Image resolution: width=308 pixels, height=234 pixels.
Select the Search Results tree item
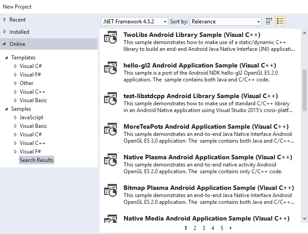point(36,160)
